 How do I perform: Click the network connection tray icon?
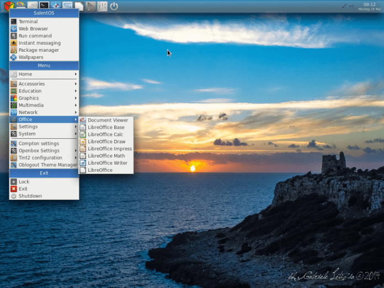[345, 6]
